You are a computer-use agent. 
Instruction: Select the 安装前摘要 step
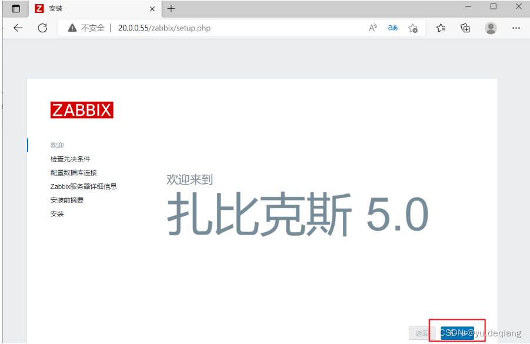[67, 200]
